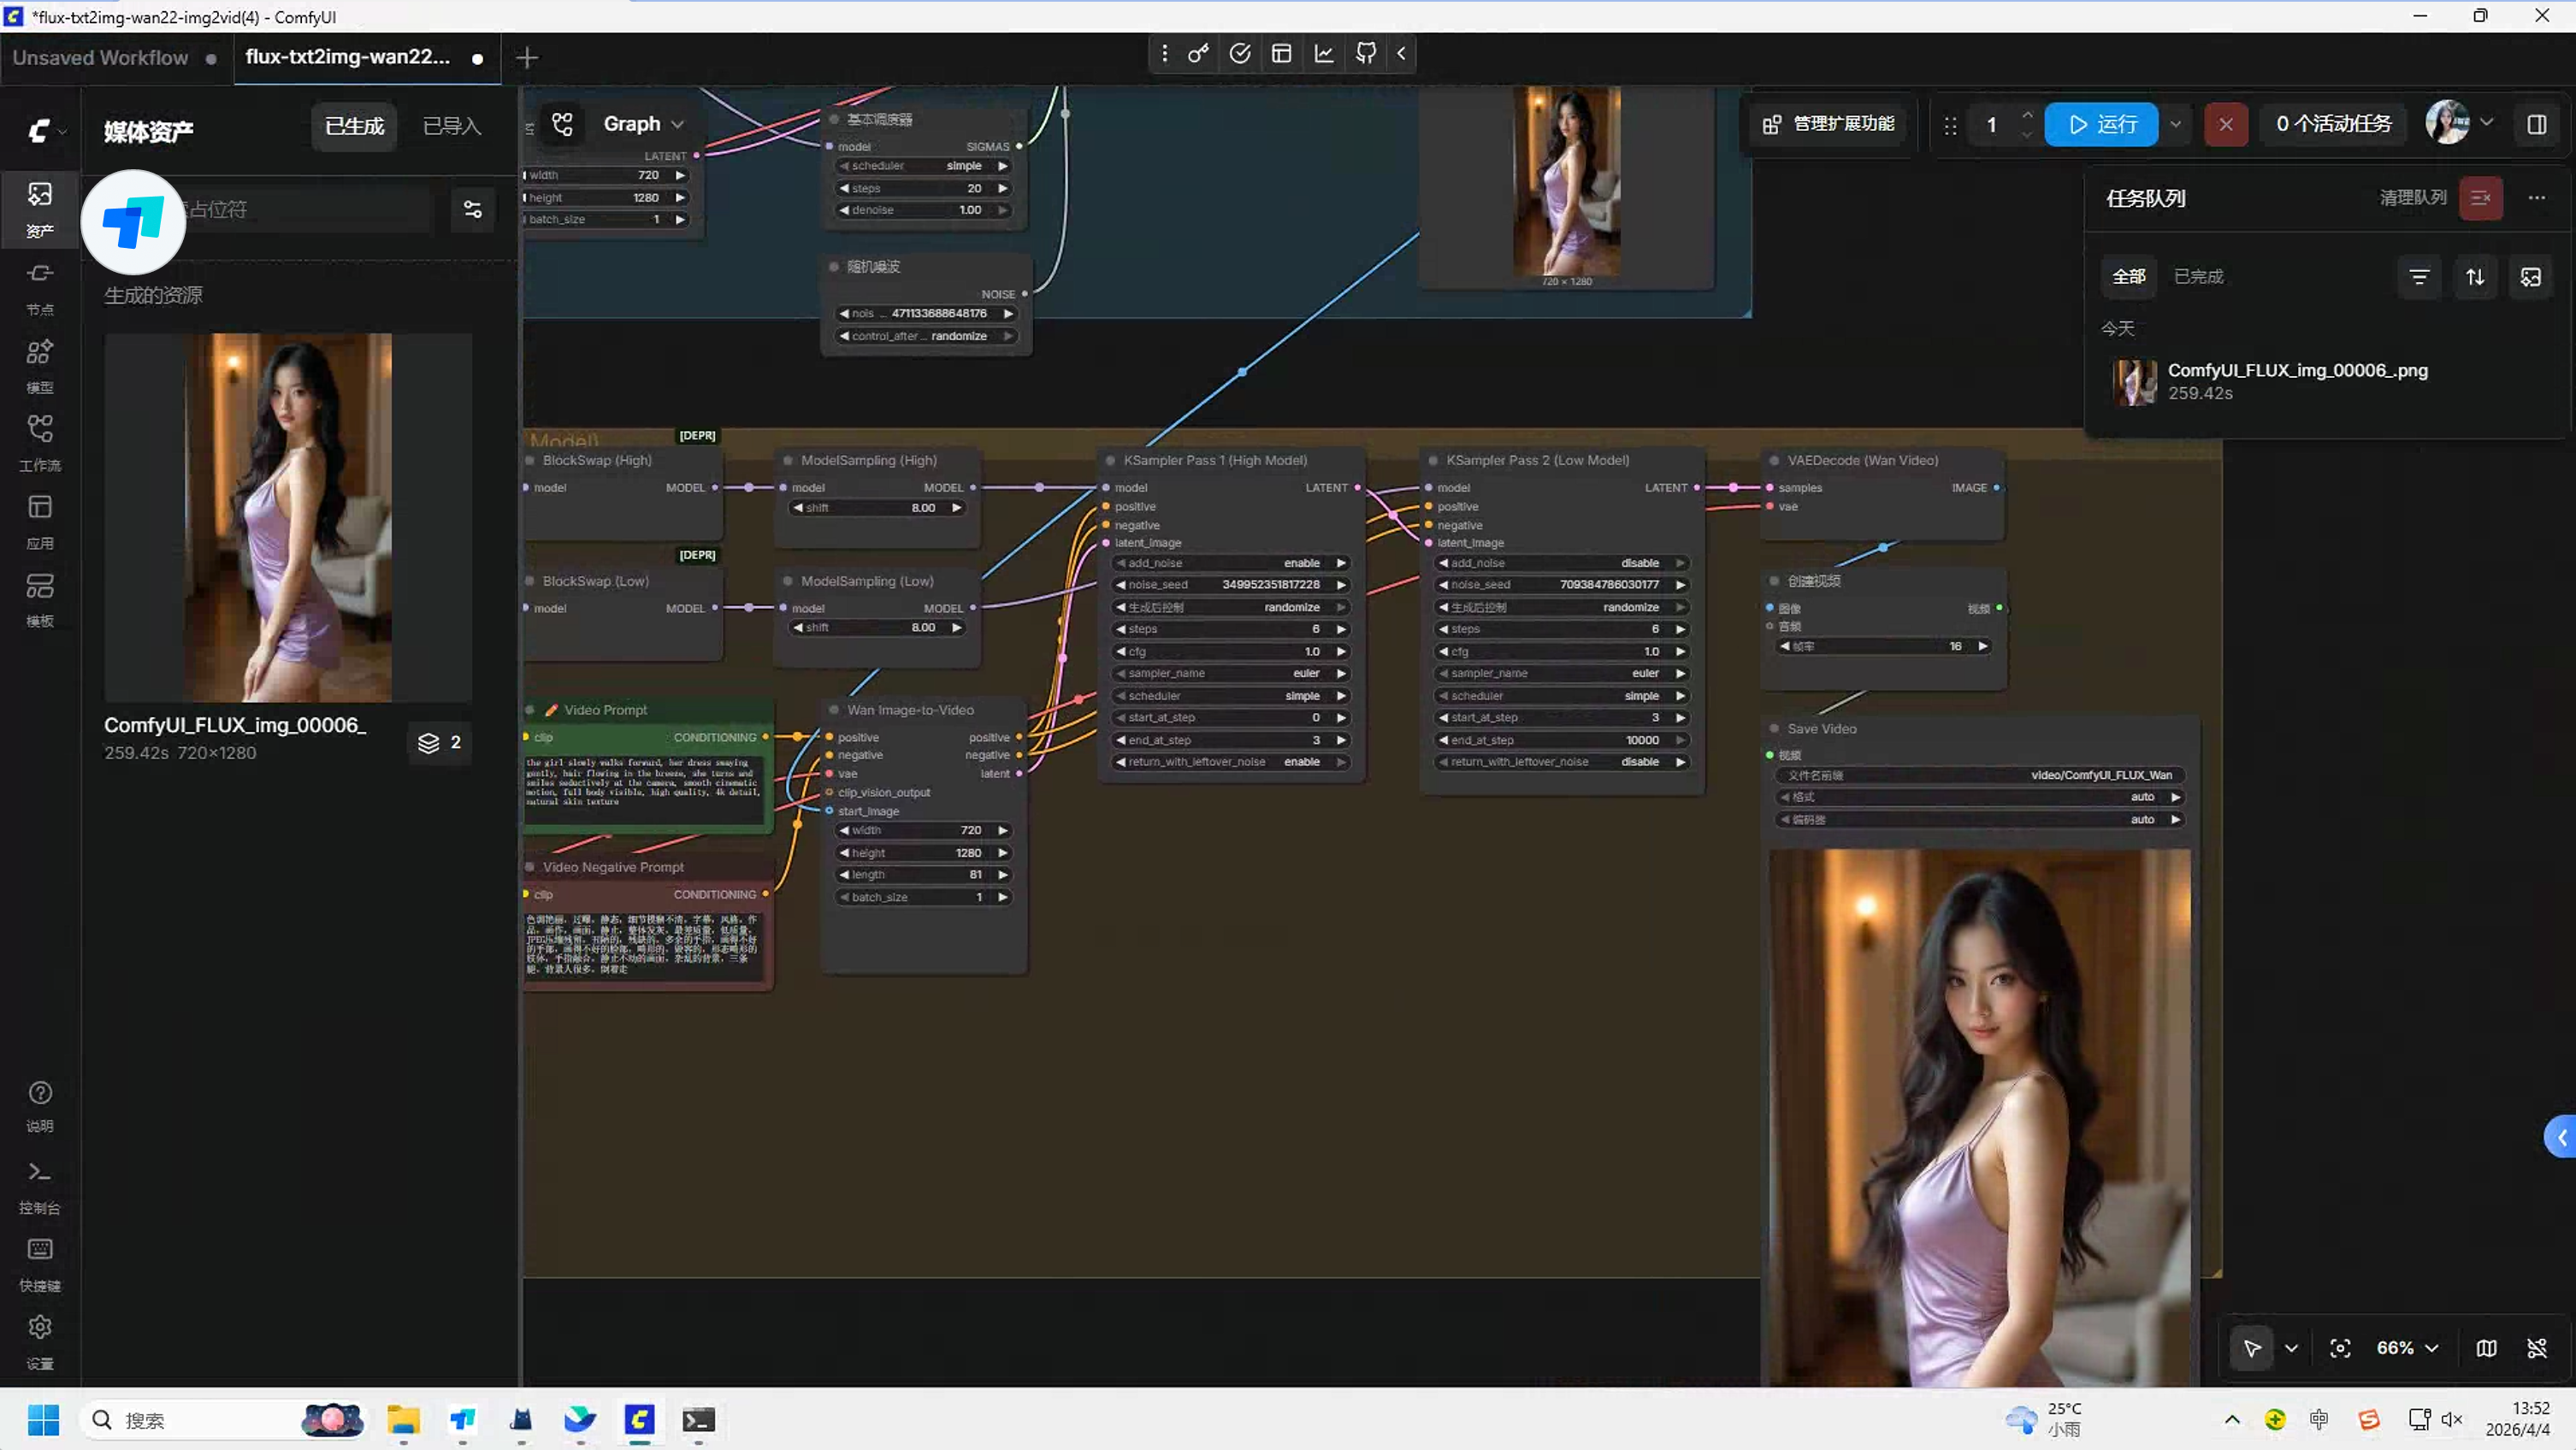Open the dropdown arrow beside 运行 button
The width and height of the screenshot is (2576, 1450).
[x=2176, y=124]
